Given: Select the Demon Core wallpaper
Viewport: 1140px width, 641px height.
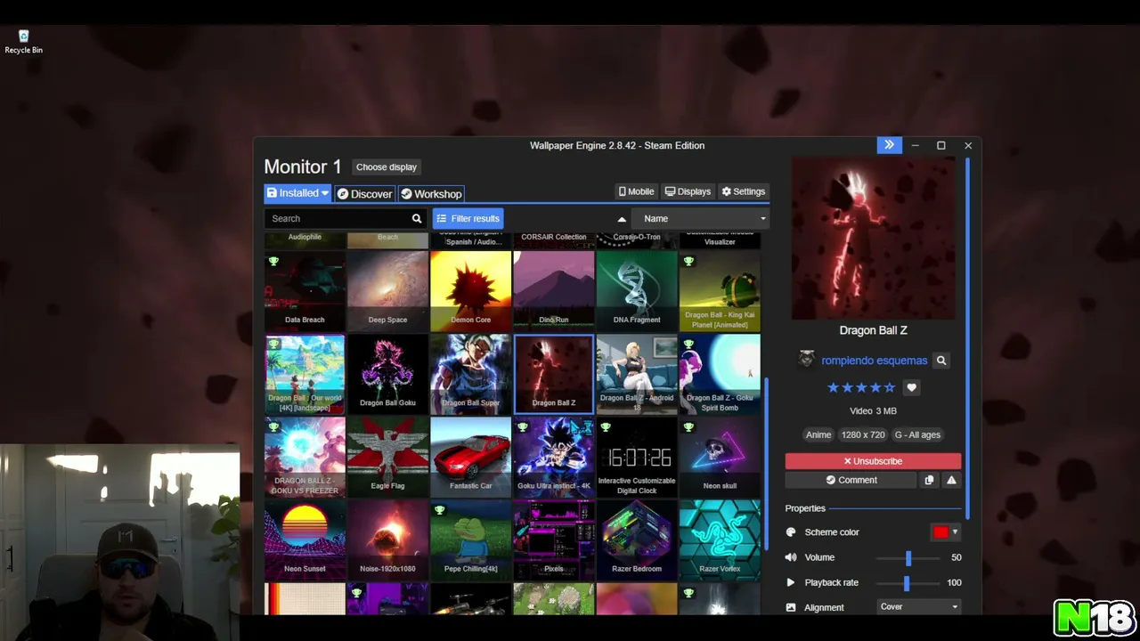Looking at the screenshot, I should pyautogui.click(x=470, y=291).
